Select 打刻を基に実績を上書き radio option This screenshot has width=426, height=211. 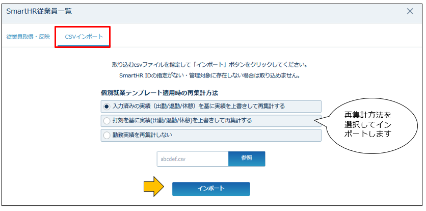pos(211,121)
